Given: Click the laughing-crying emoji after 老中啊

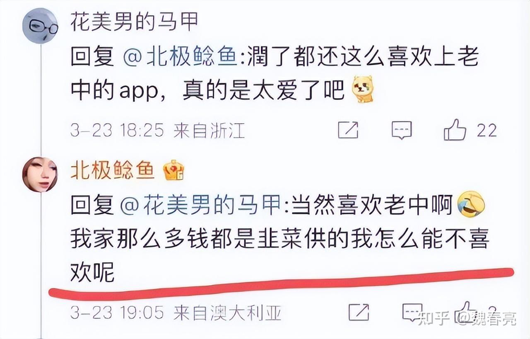Looking at the screenshot, I should pyautogui.click(x=471, y=204).
